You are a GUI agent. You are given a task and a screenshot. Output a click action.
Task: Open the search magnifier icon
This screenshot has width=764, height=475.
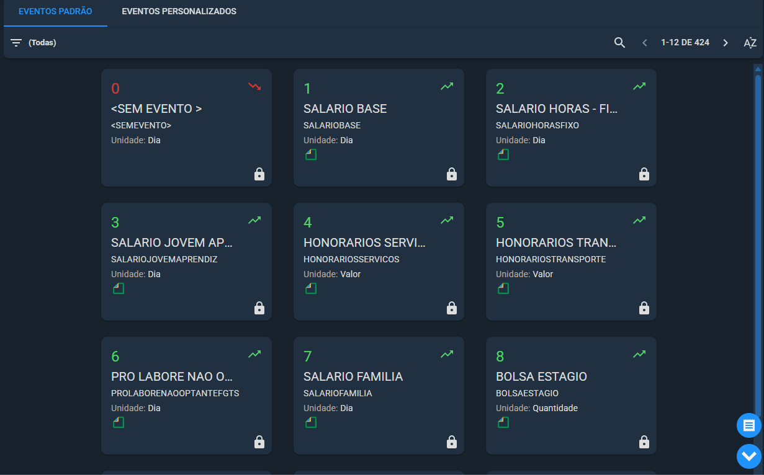pyautogui.click(x=619, y=43)
